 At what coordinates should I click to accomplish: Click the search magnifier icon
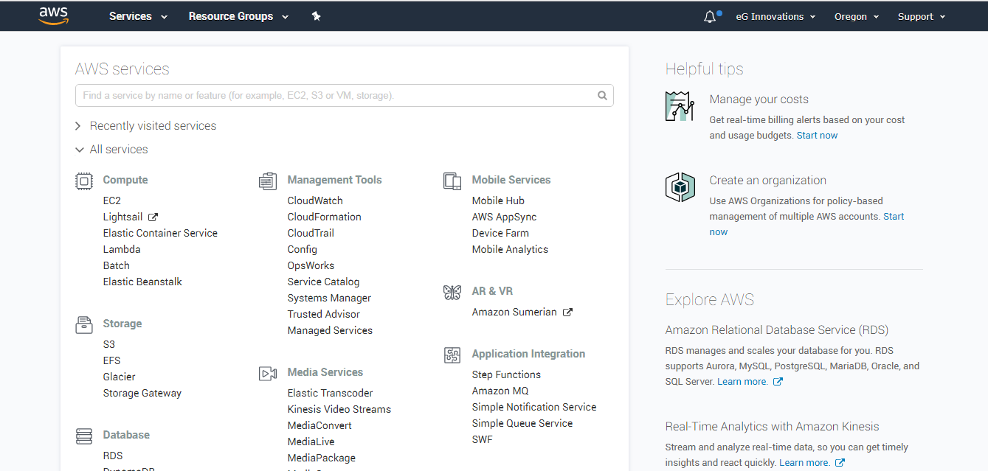(x=602, y=95)
